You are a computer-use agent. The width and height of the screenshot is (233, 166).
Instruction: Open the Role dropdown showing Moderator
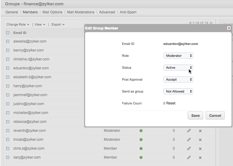(x=178, y=56)
